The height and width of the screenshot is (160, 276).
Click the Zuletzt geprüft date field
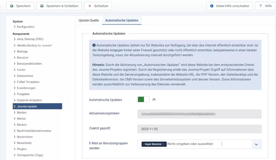(x=199, y=129)
